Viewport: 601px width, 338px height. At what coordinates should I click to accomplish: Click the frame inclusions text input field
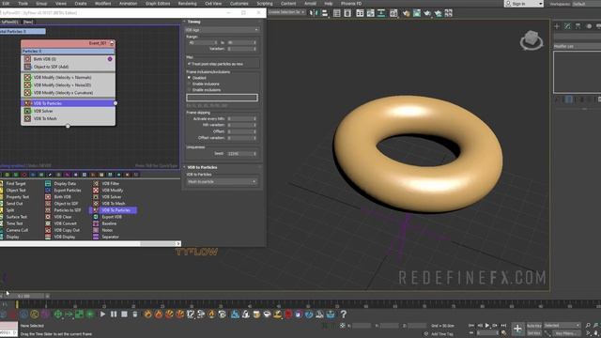[x=222, y=98]
